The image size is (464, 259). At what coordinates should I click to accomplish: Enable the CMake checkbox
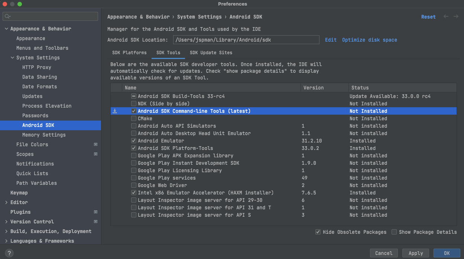pyautogui.click(x=134, y=118)
